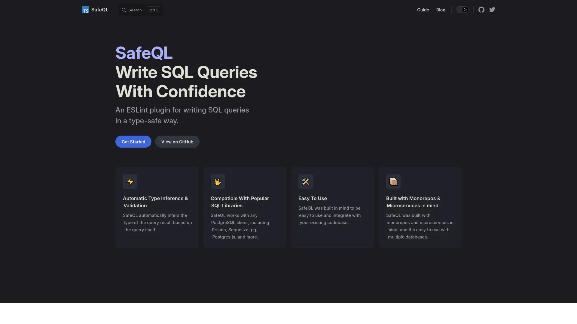Image resolution: width=577 pixels, height=324 pixels.
Task: Click 'SafeQL was built with monorepos' description
Action: [420, 226]
